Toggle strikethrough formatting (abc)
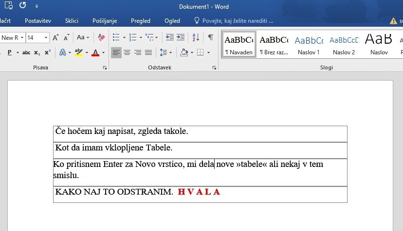 click(x=26, y=52)
